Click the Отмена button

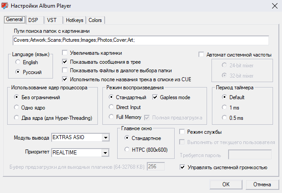(x=261, y=184)
